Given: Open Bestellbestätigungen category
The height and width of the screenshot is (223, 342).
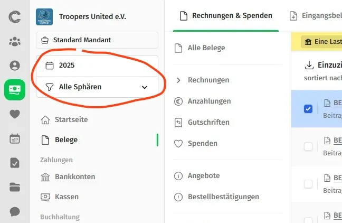Looking at the screenshot, I should click(x=223, y=197).
